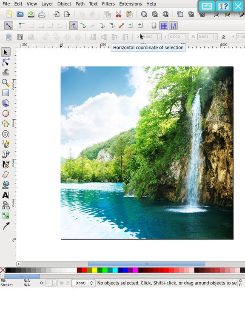This screenshot has height=327, width=245.
Task: Select the Paint Bucket fill tool
Action: 6,185
